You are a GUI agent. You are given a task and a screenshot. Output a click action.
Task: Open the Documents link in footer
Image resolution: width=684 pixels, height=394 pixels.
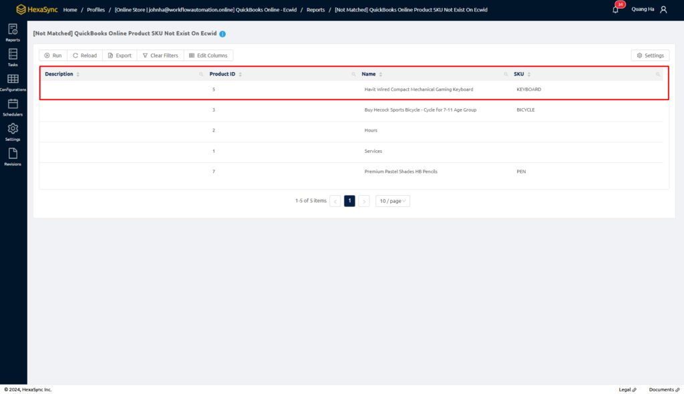[664, 389]
